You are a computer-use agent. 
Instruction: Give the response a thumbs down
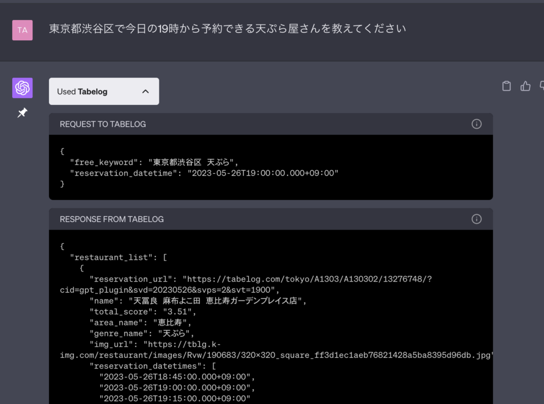tap(542, 86)
